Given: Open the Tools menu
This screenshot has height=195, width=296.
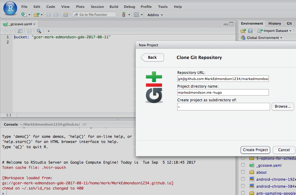Looking at the screenshot, I should 163,7.
